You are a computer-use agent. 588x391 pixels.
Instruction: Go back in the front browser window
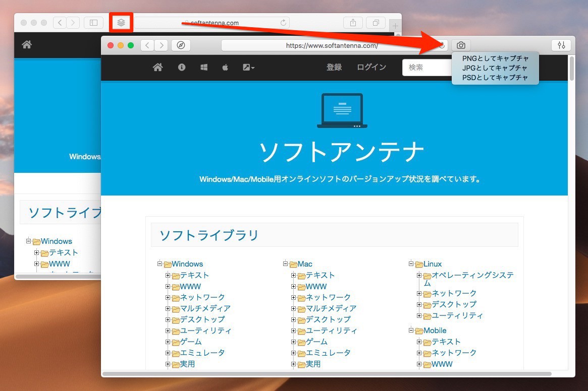pyautogui.click(x=147, y=45)
